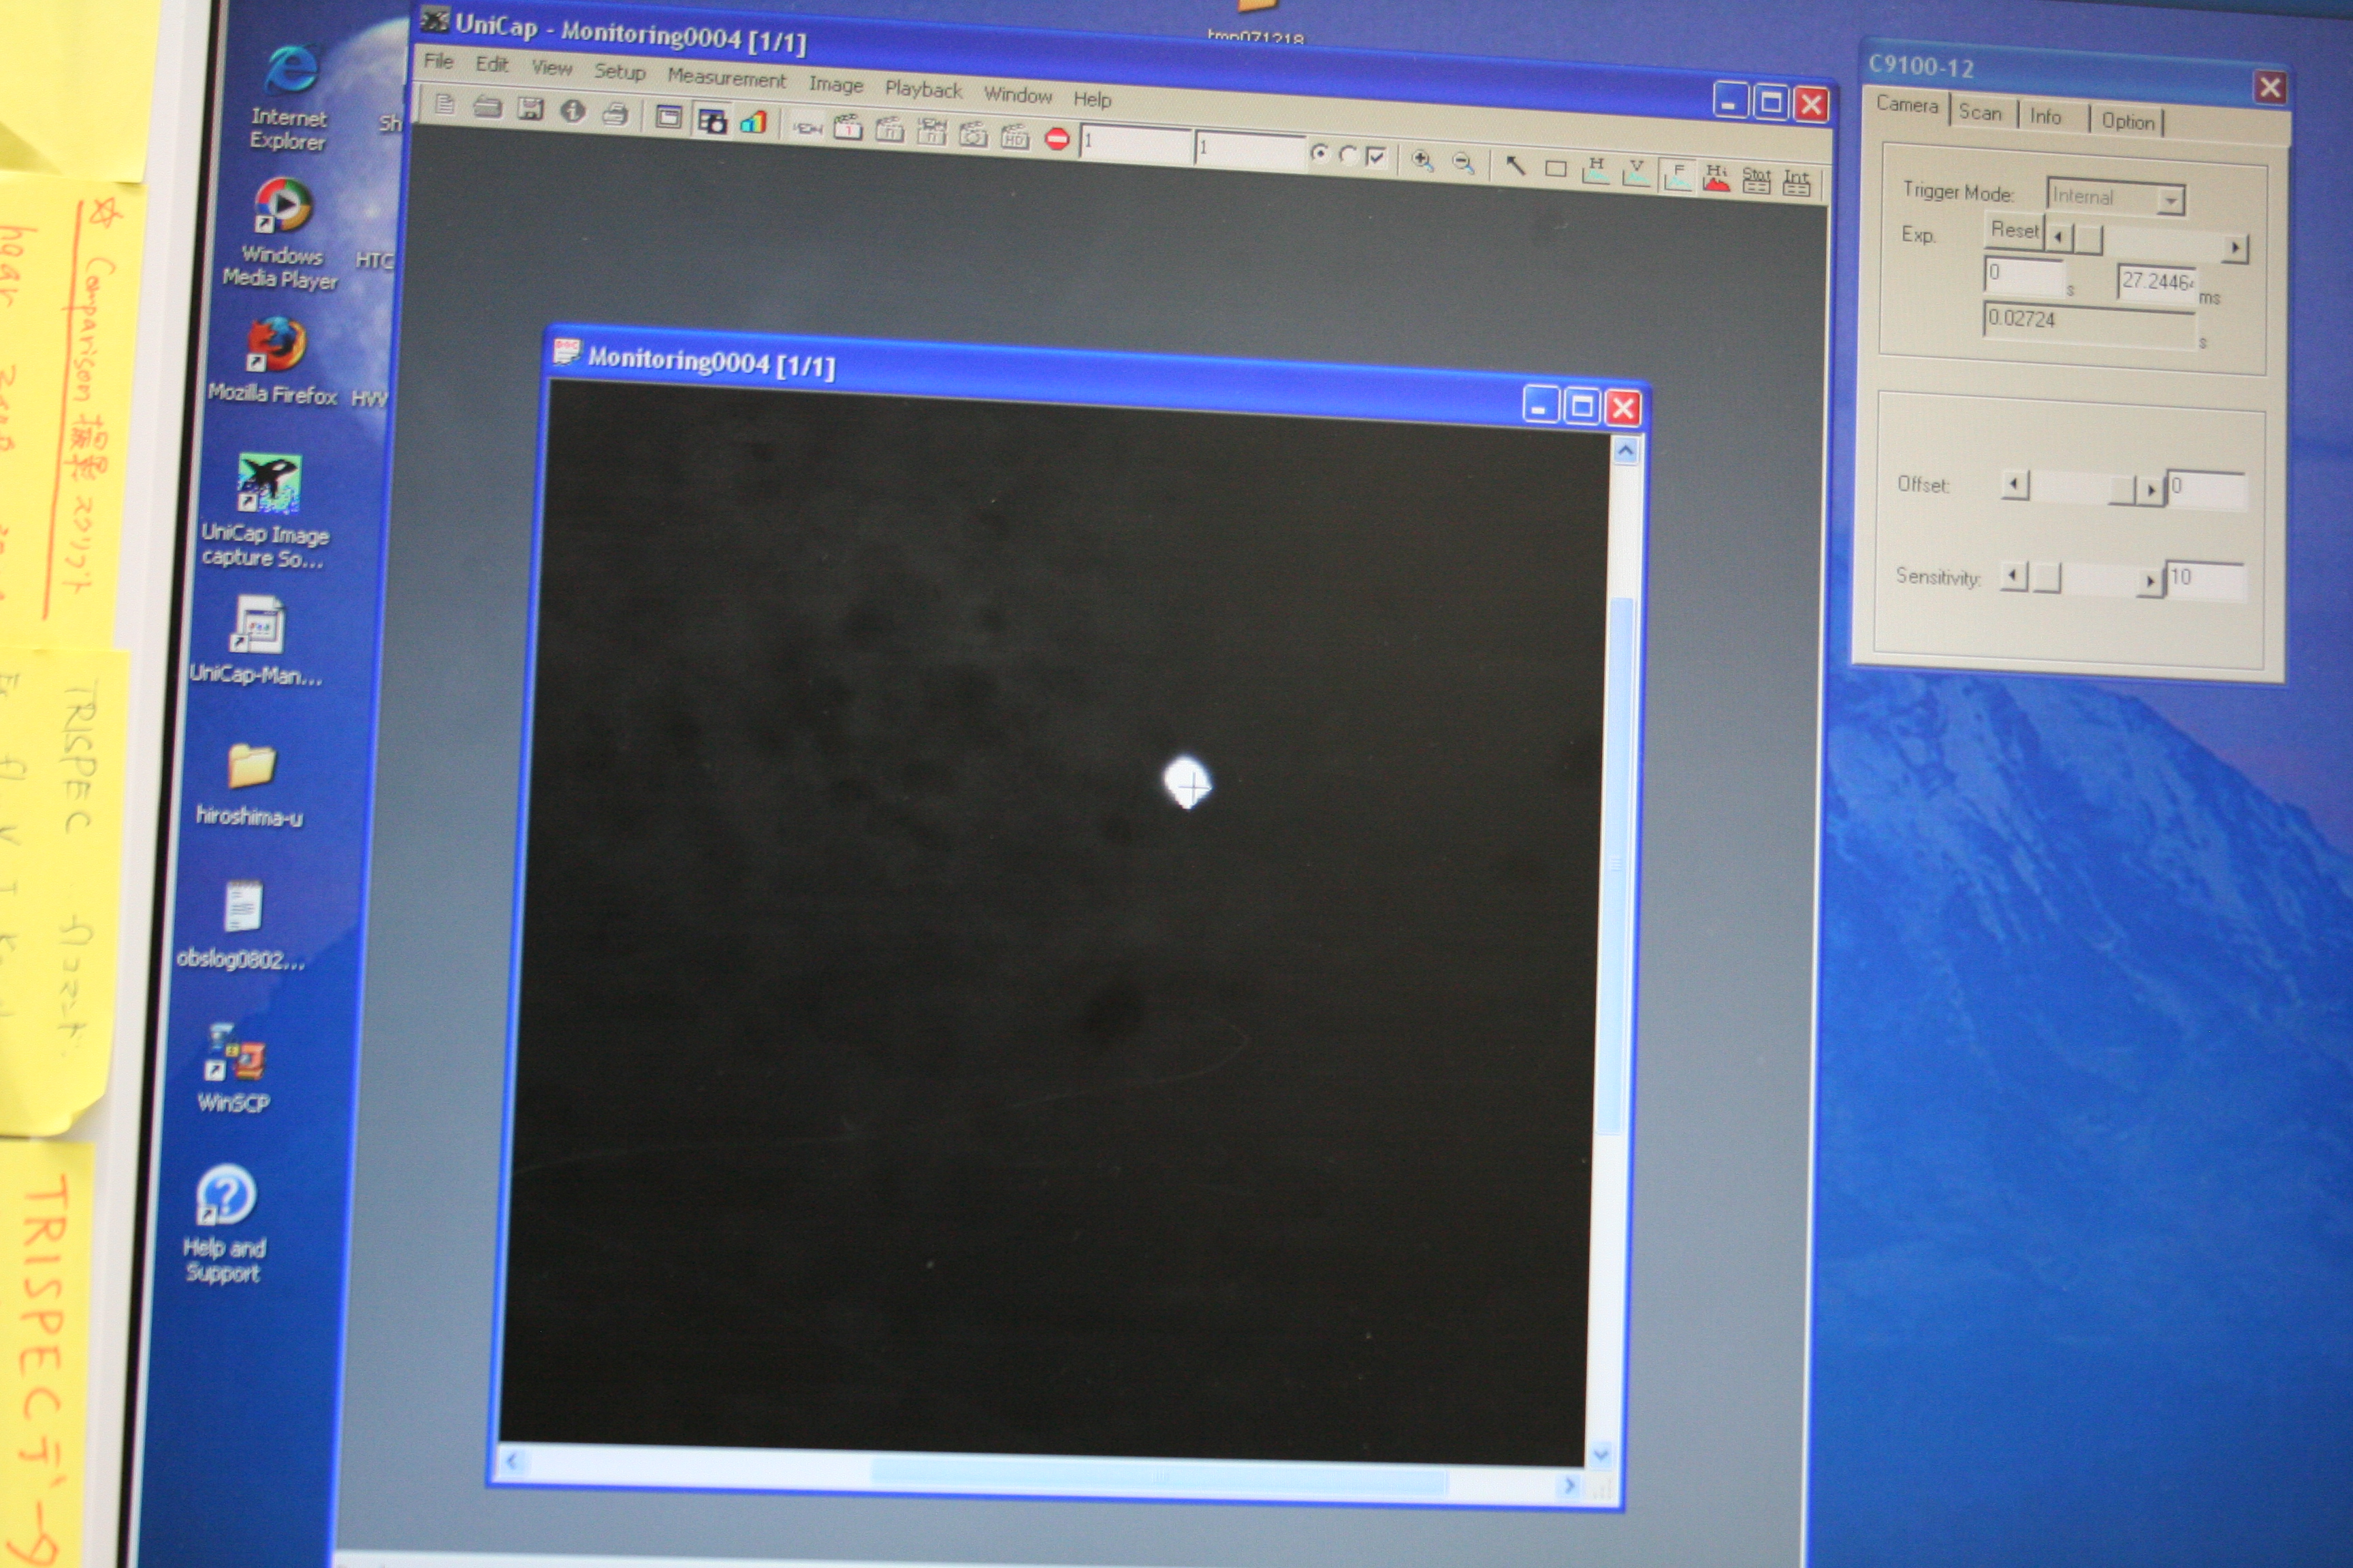Click the Save floppy disk icon
This screenshot has height=1568, width=2353.
pyautogui.click(x=530, y=108)
